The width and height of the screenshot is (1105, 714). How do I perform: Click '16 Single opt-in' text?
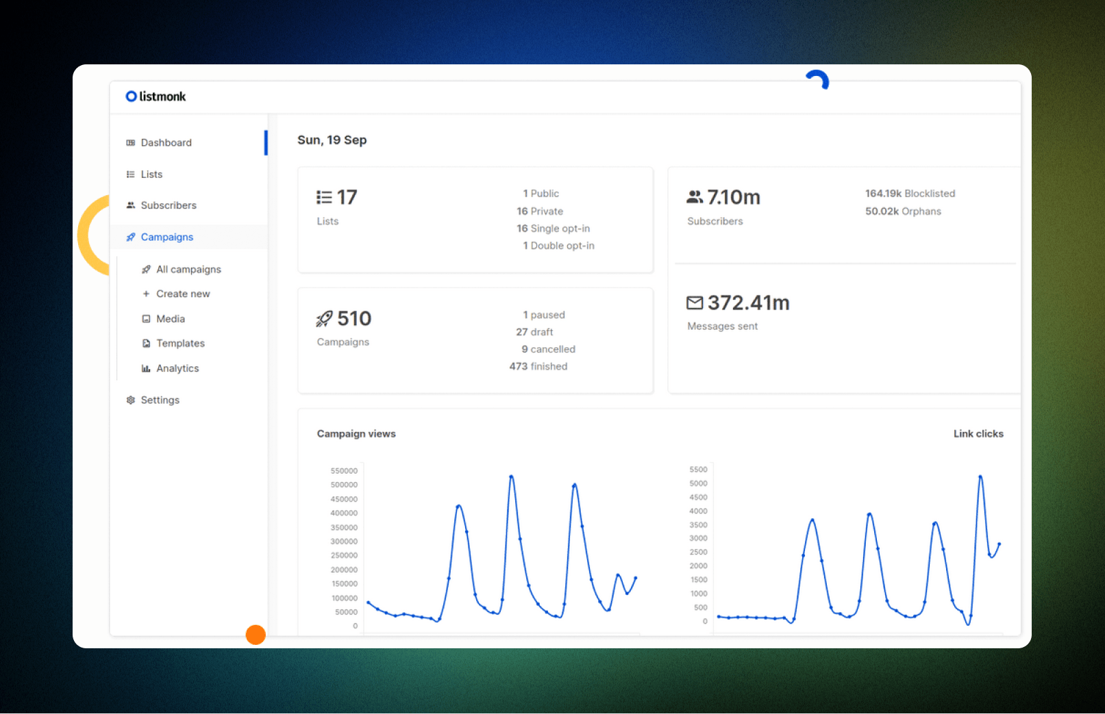[554, 229]
